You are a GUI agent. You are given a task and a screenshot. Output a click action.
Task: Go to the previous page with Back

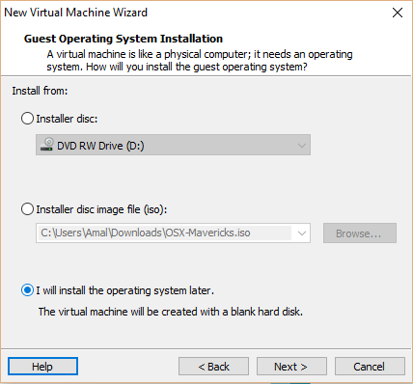pos(213,367)
